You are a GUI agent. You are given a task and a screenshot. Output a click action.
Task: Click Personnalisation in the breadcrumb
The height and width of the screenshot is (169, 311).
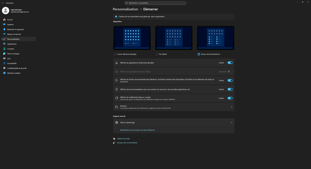coord(125,9)
